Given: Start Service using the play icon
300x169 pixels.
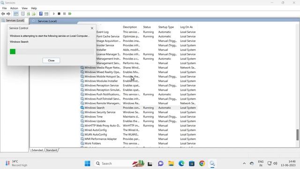Looking at the screenshot, I should click(x=54, y=14).
